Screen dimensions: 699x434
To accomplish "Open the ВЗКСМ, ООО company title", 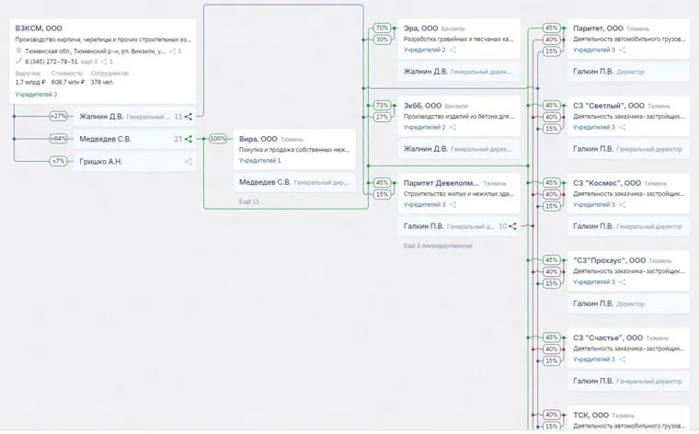I will [39, 29].
